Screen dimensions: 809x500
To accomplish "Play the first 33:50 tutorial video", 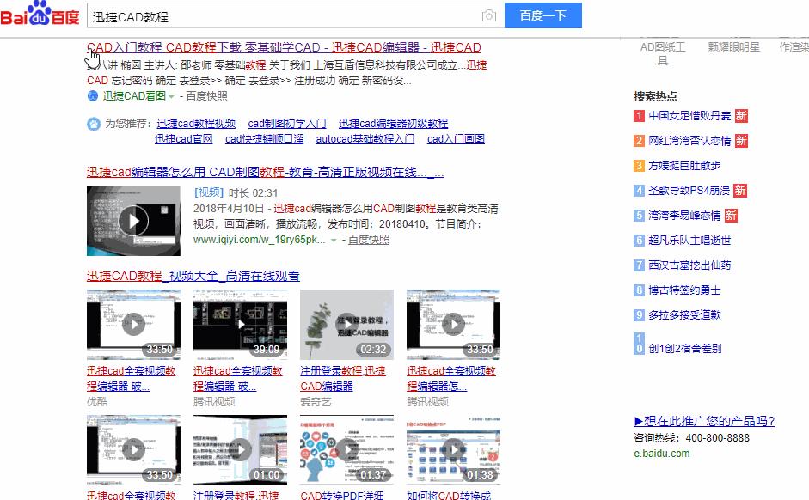I will click(133, 323).
